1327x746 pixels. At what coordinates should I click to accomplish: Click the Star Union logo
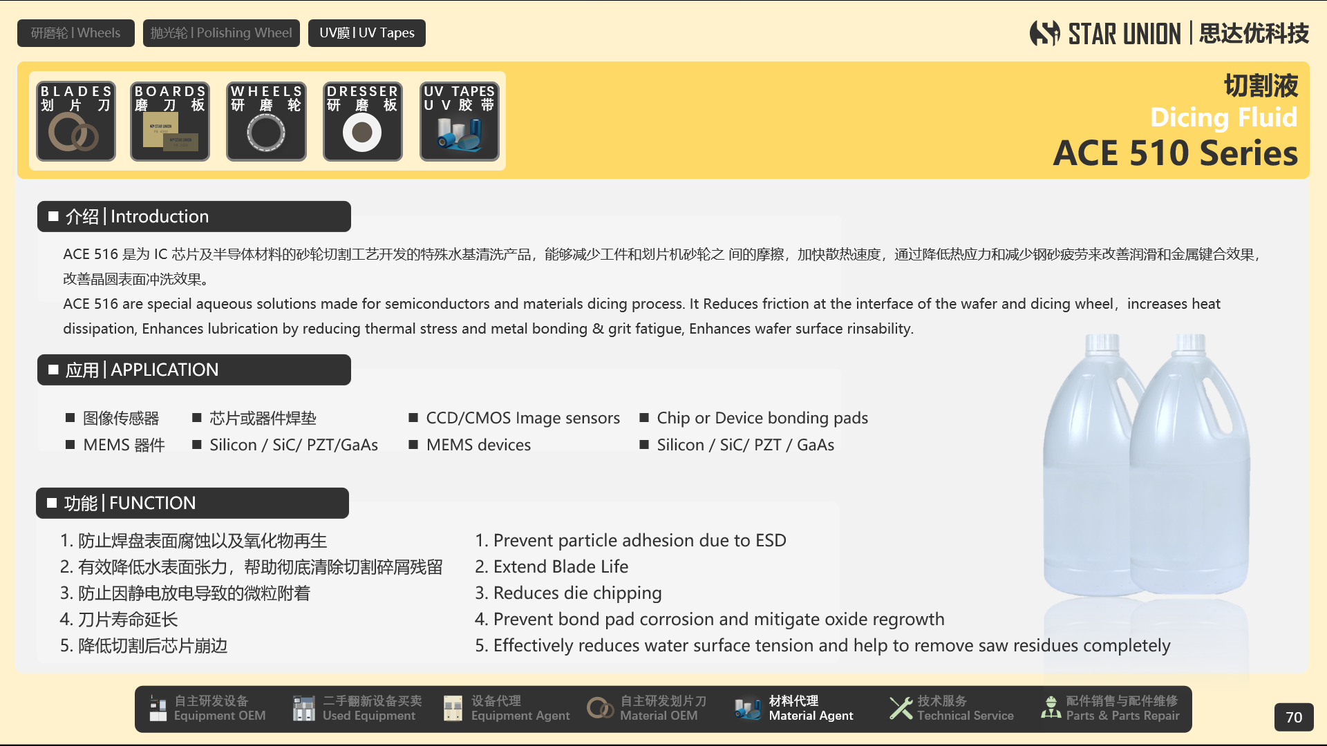(x=1169, y=33)
